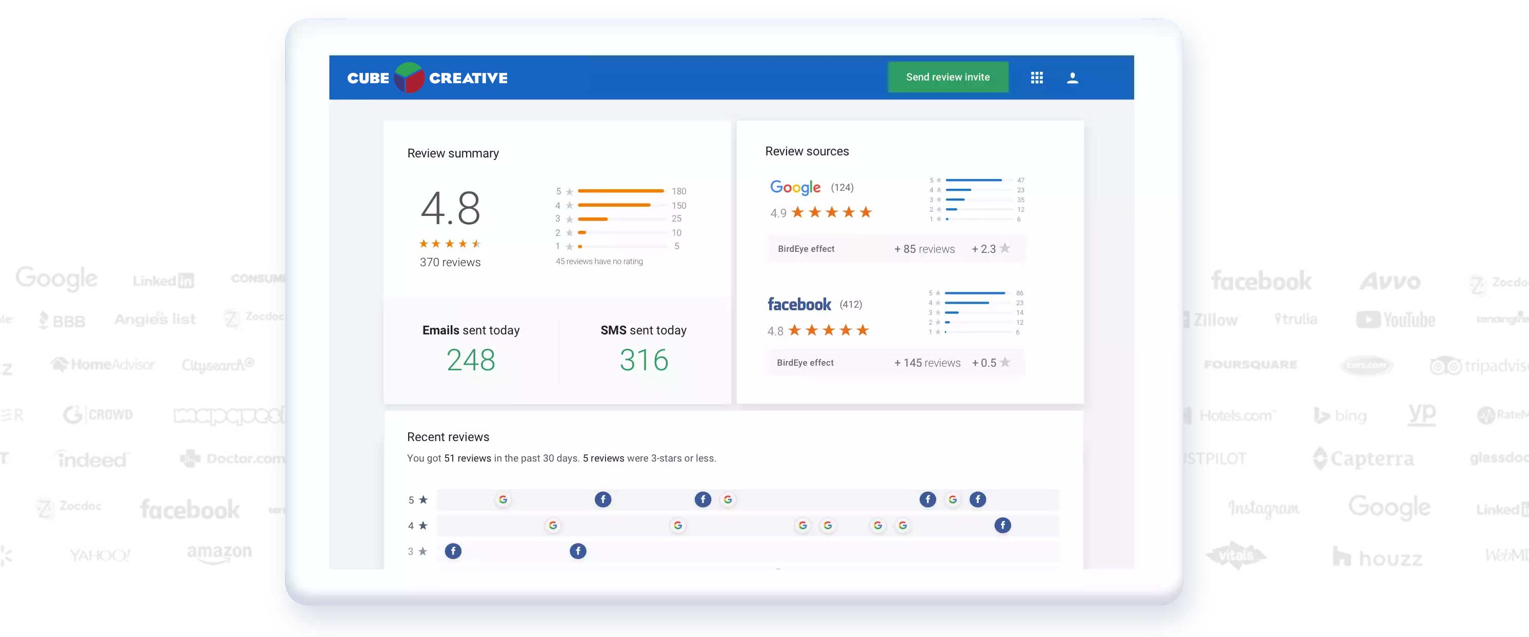Click 45 reviews have no rating note

[599, 261]
